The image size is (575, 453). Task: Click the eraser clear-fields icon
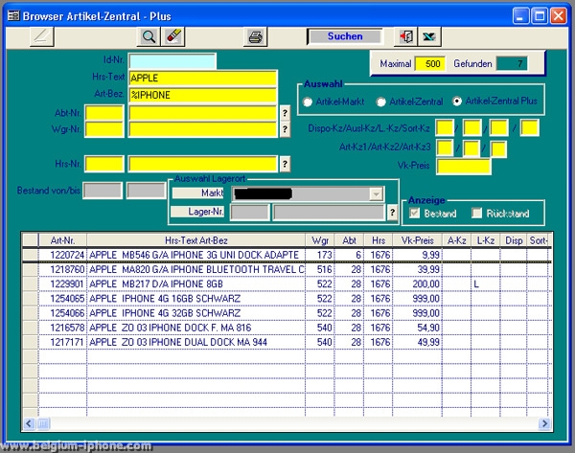coord(173,36)
